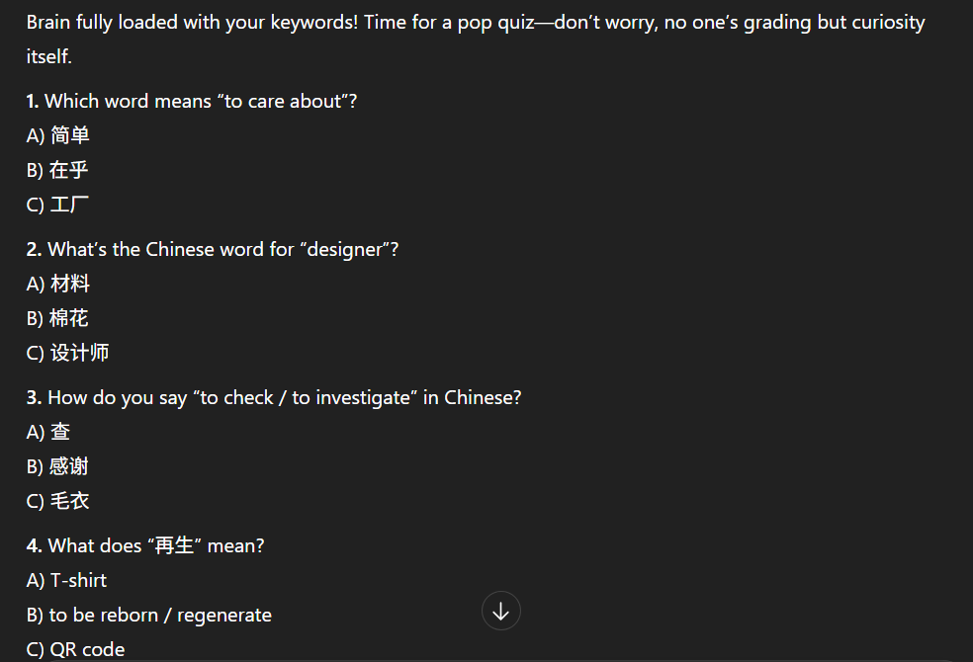Image resolution: width=973 pixels, height=662 pixels.
Task: Select answer option C) 工厂
Action: 57,205
